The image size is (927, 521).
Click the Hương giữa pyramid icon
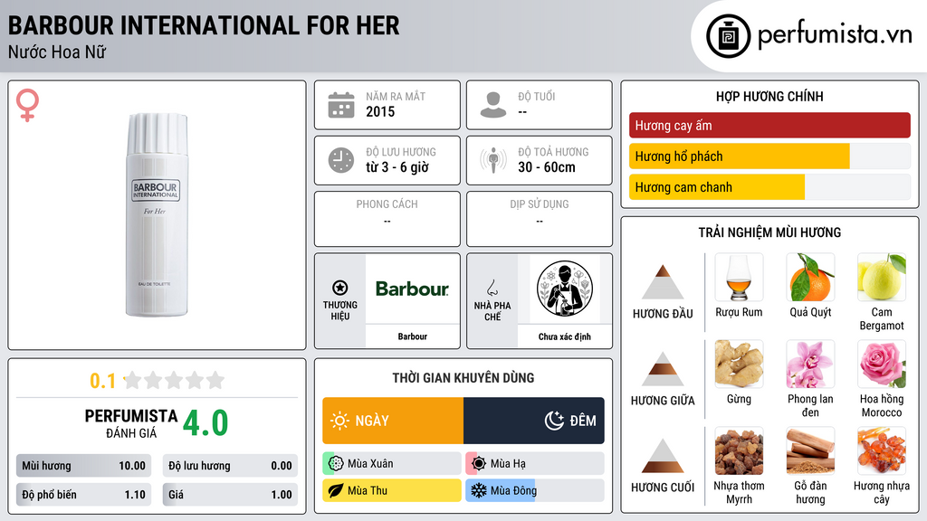point(663,369)
